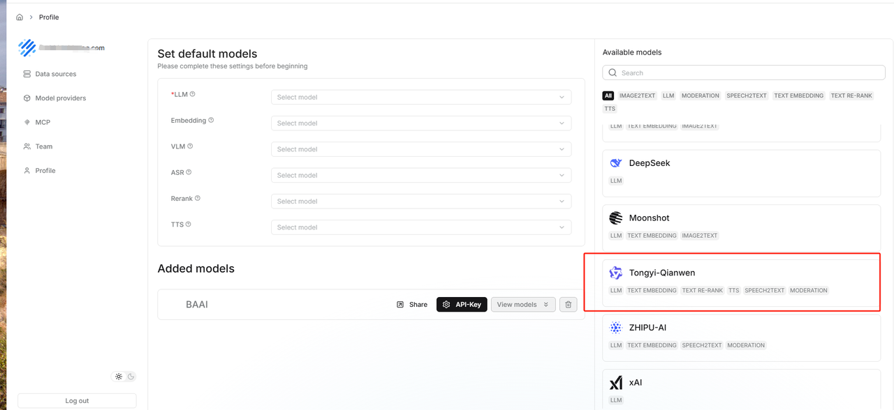Viewport: 894px width, 410px height.
Task: Click the Profile breadcrumb label
Action: click(49, 17)
